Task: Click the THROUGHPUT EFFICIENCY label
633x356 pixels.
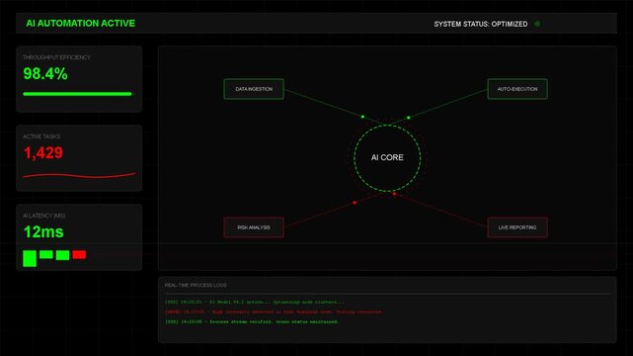Action: 56,57
